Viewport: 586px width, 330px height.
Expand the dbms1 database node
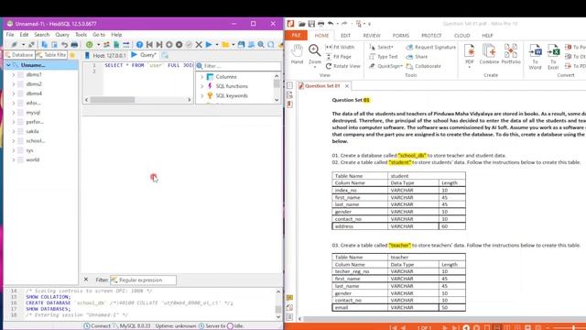(x=14, y=74)
